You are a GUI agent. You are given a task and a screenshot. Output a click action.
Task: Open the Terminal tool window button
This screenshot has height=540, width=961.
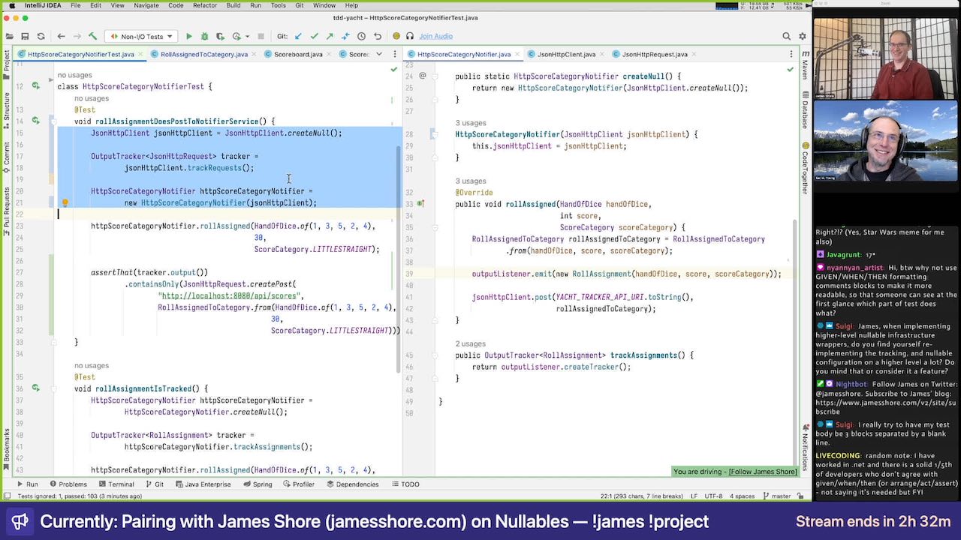pyautogui.click(x=115, y=484)
